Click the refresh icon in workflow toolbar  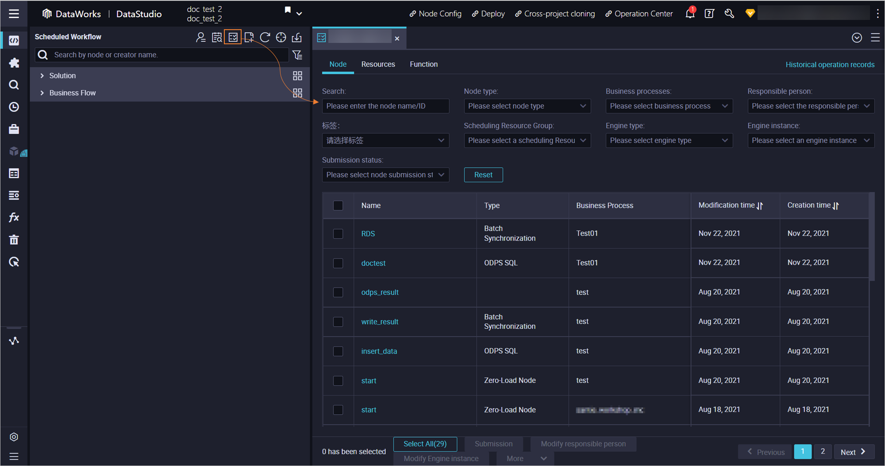click(265, 37)
